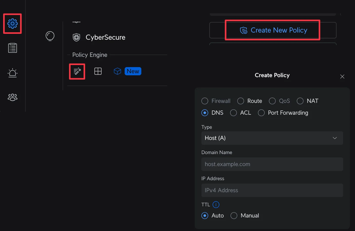The image size is (355, 231).
Task: Select the Port Forwarding option
Action: tap(261, 113)
